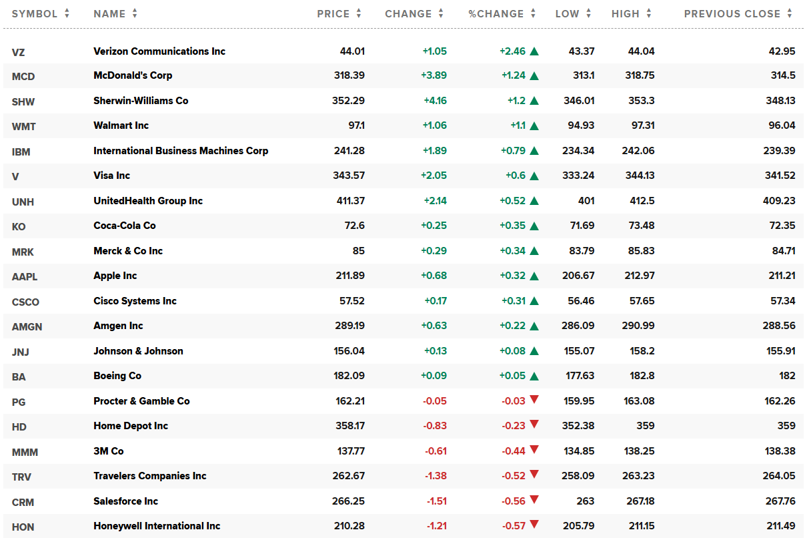Click the sort arrows next to CHANGE header
This screenshot has width=805, height=538.
coord(441,13)
